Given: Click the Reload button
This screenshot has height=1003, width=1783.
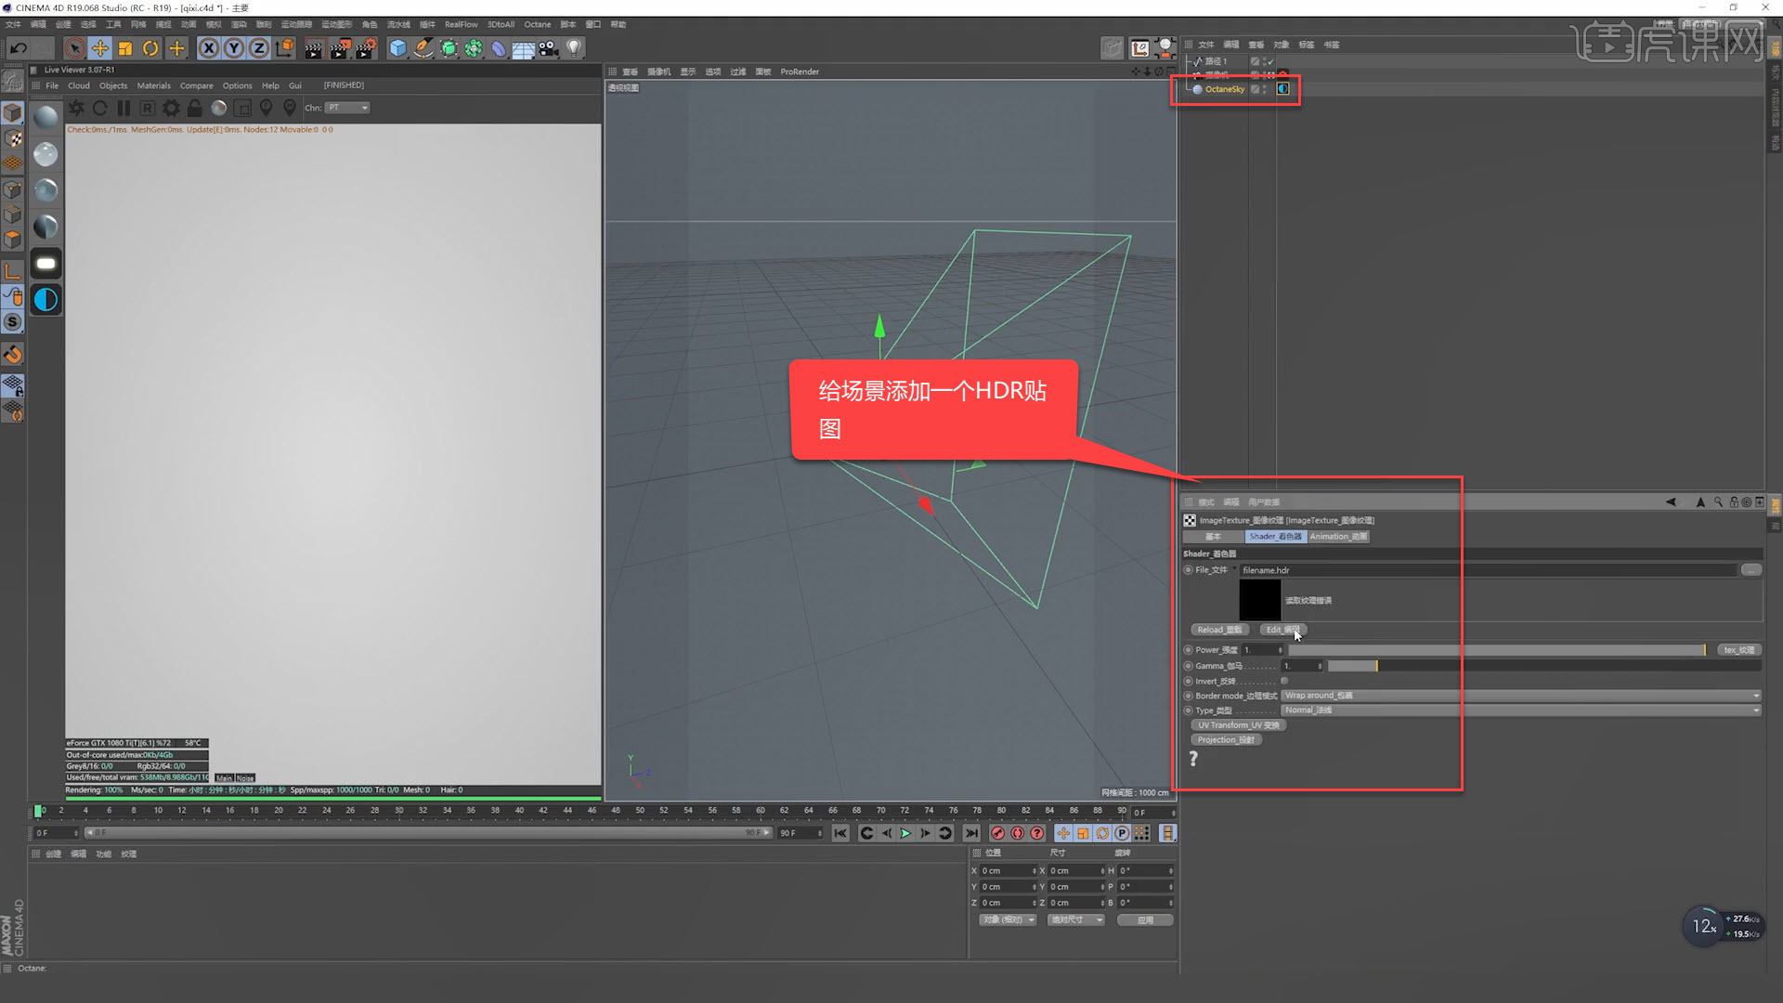Looking at the screenshot, I should point(1218,630).
